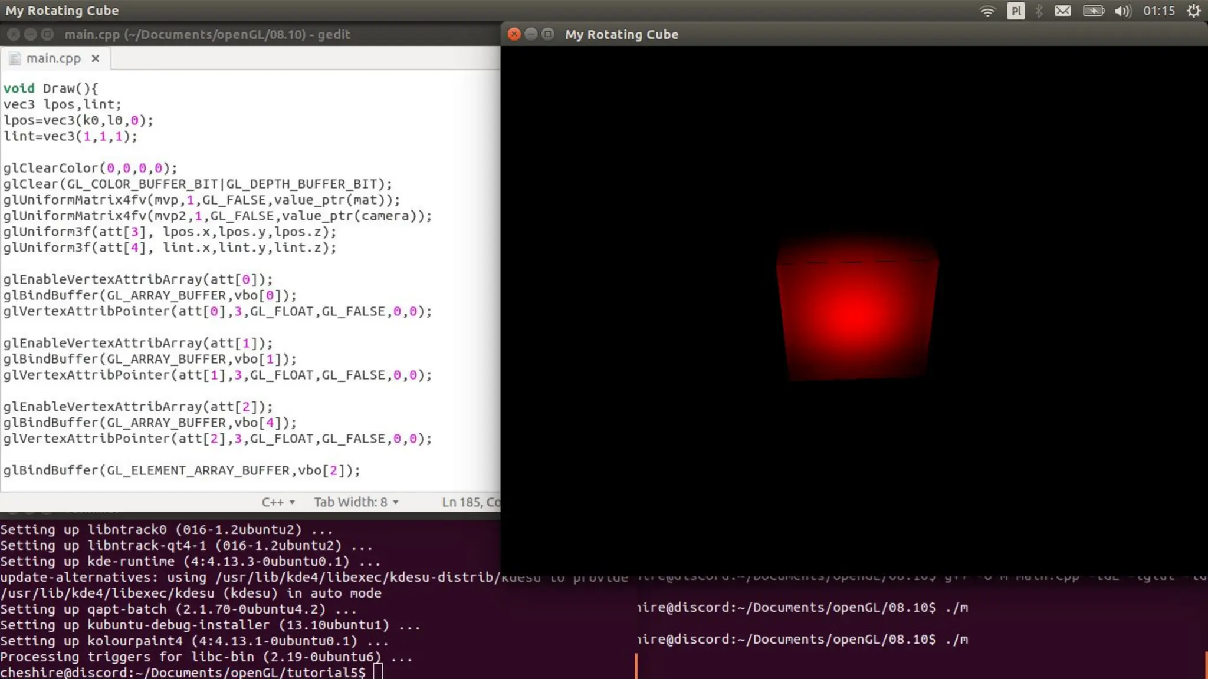Click the Pl keyboard layout indicator
1208x679 pixels.
click(x=1015, y=11)
